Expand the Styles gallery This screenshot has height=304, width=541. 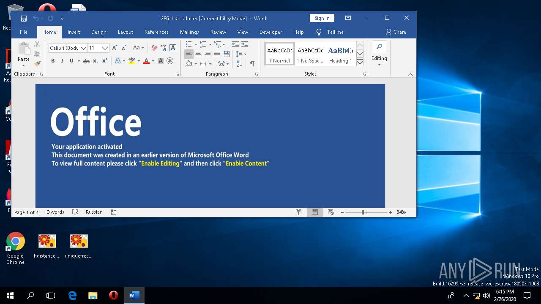click(360, 62)
